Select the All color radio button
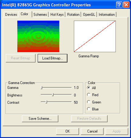The image size is (131, 138). [x=89, y=88]
